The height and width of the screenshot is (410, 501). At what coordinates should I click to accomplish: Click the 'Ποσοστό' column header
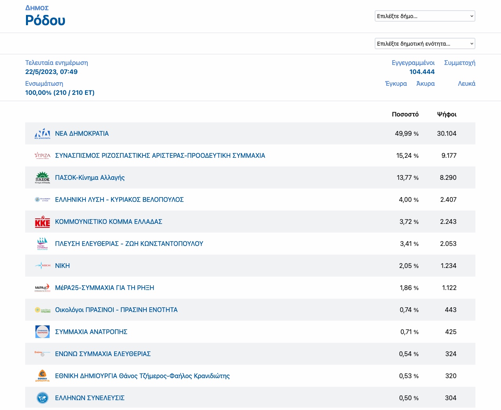click(405, 114)
